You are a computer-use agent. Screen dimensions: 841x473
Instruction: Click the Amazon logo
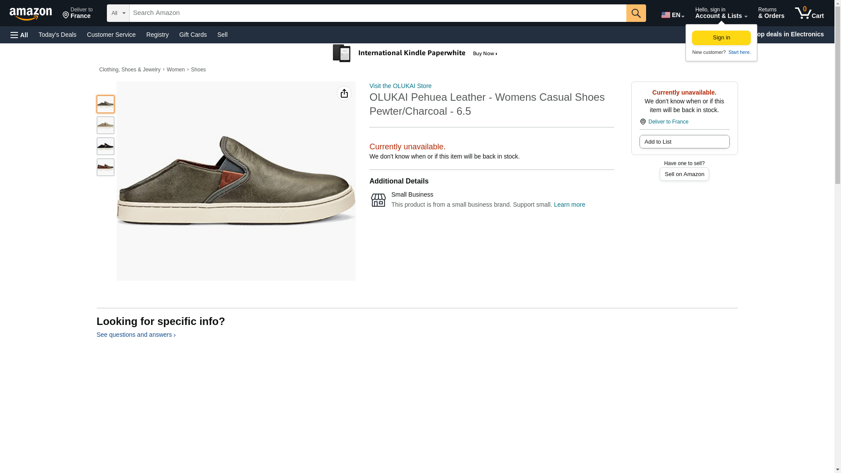coord(31,14)
